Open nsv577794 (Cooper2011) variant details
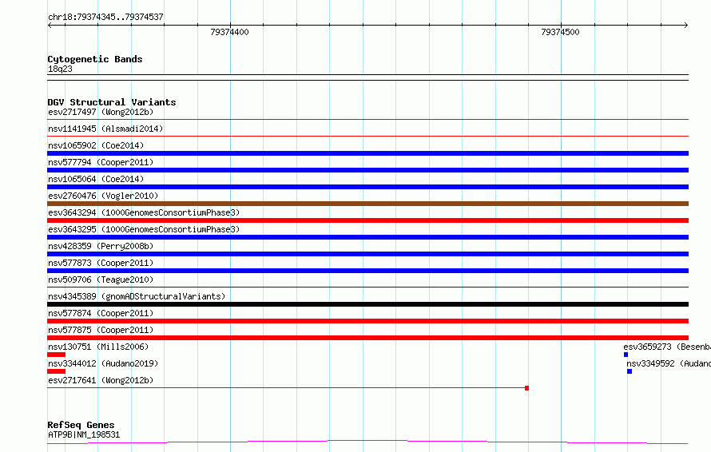This screenshot has width=711, height=452. [x=101, y=162]
